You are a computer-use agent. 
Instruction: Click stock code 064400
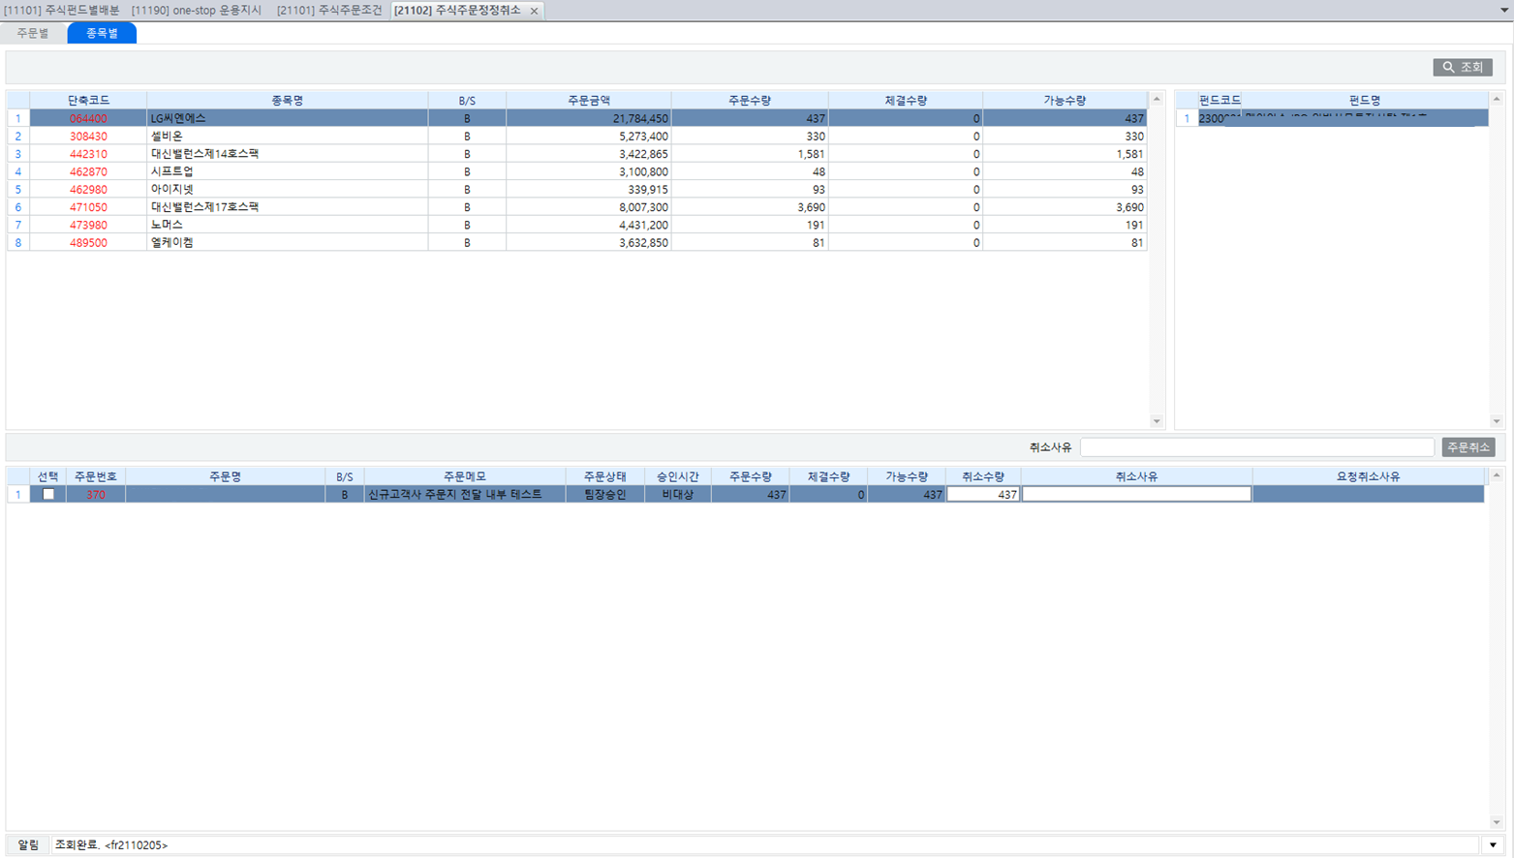(88, 118)
